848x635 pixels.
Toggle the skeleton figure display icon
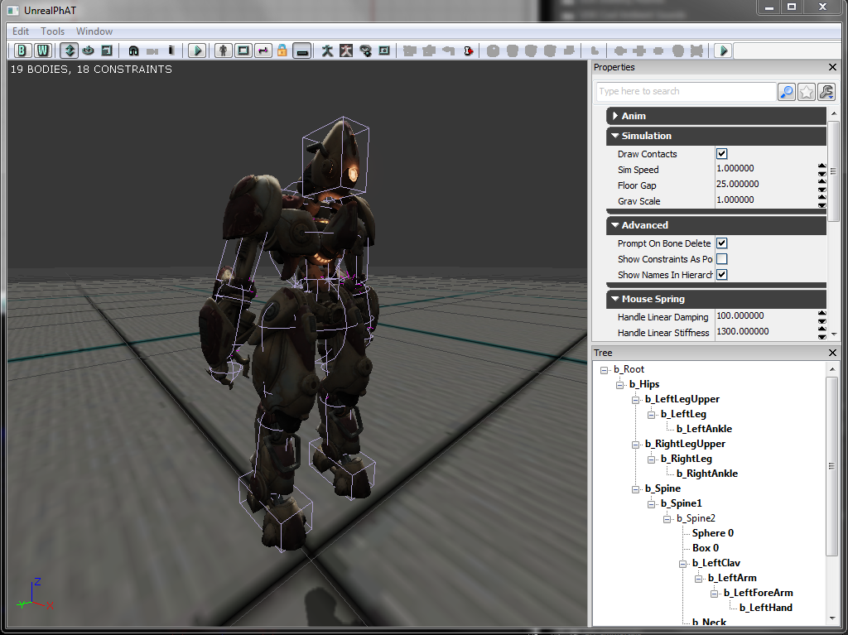click(327, 51)
